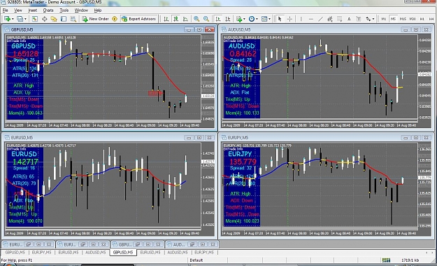Click the Default profile status bar entry

196,260
